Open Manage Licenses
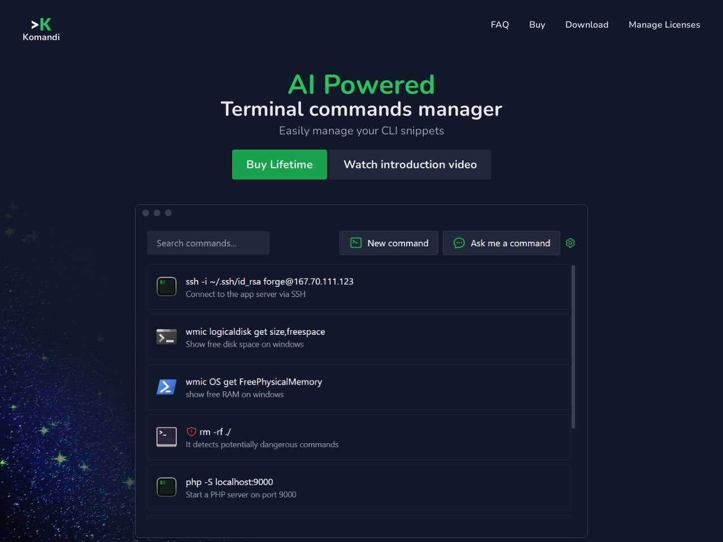The image size is (723, 542). coord(664,25)
